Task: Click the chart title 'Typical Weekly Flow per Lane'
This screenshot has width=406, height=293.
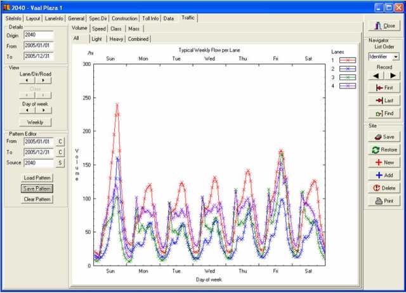Action: 209,50
